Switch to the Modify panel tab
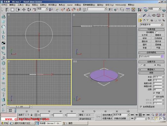 [144, 15]
